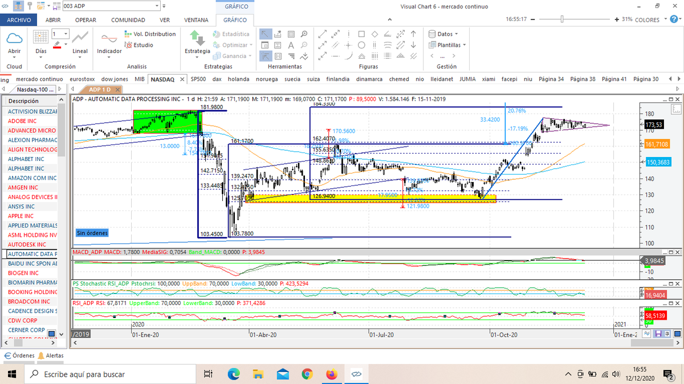Expand the symbol 003 ADP combo box
Image resolution: width=684 pixels, height=384 pixels.
click(x=157, y=6)
